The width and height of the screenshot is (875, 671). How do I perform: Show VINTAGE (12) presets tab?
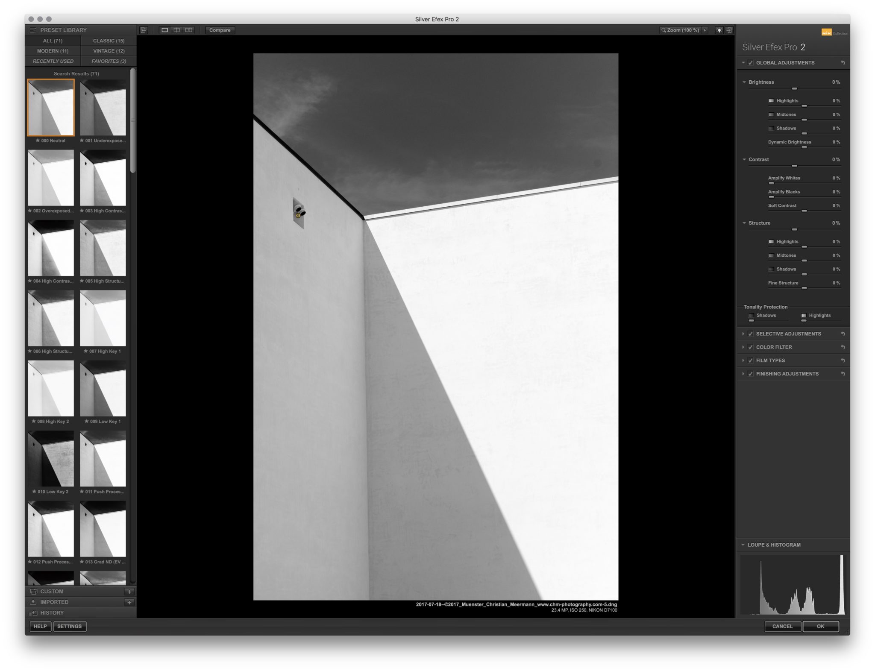coord(109,51)
